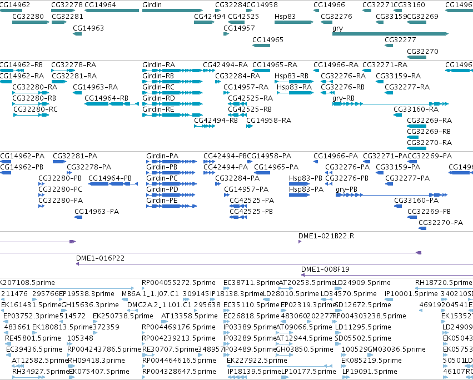
Task: Click protein feature CG42525-PB
Action: click(238, 217)
